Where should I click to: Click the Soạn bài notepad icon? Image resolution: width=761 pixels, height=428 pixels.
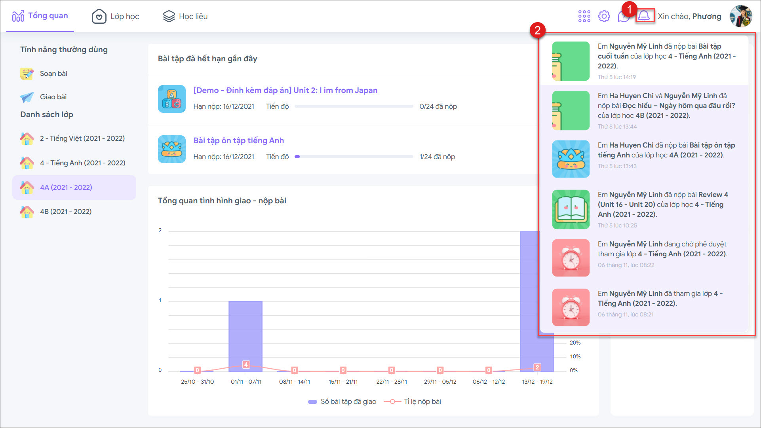27,74
